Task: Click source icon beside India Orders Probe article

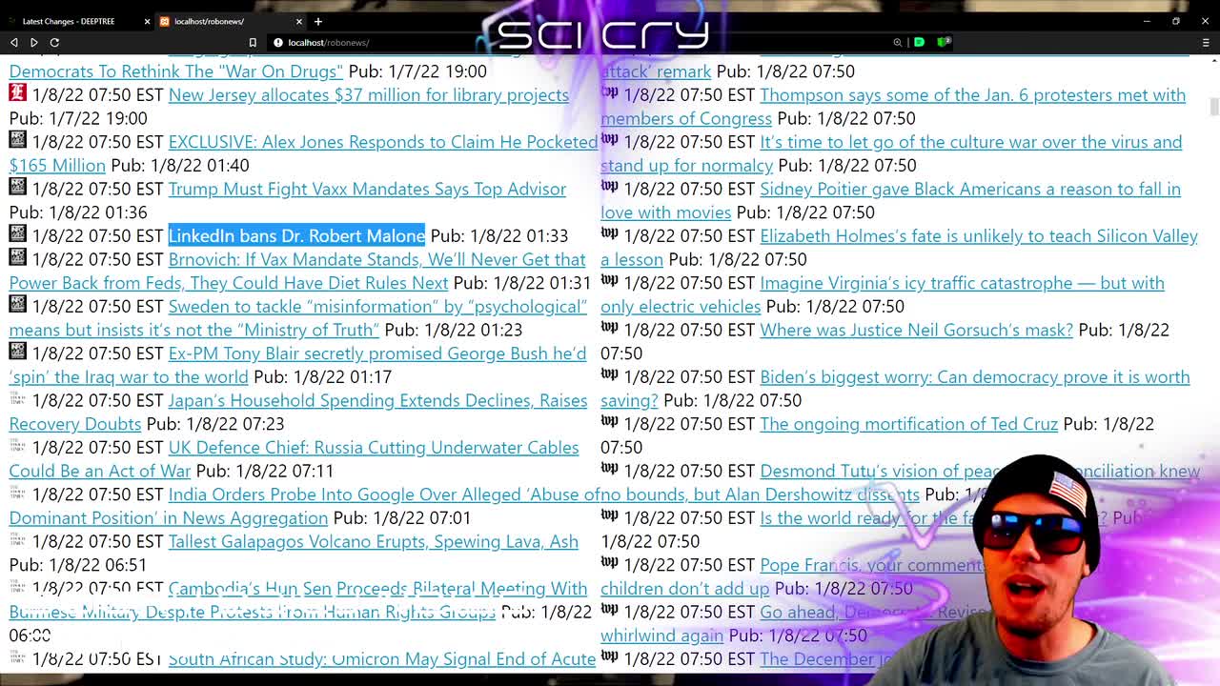Action: 17,492
